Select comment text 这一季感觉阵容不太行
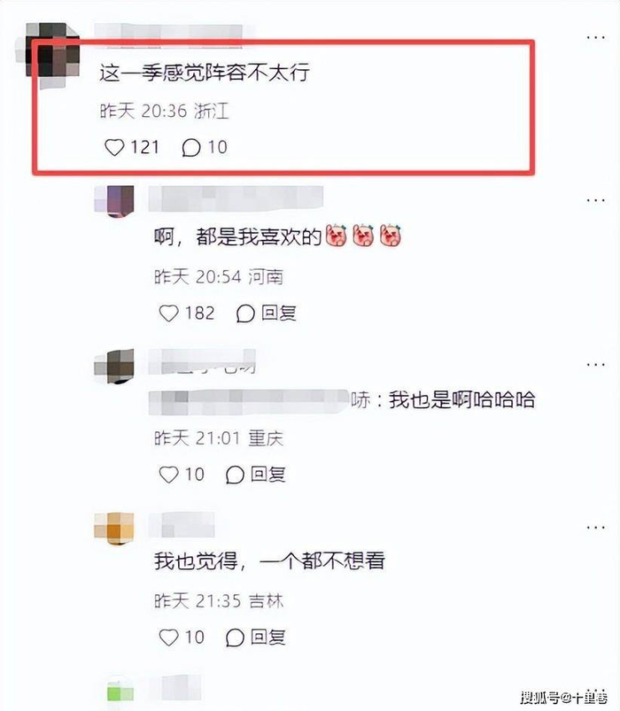The width and height of the screenshot is (620, 711). click(205, 73)
